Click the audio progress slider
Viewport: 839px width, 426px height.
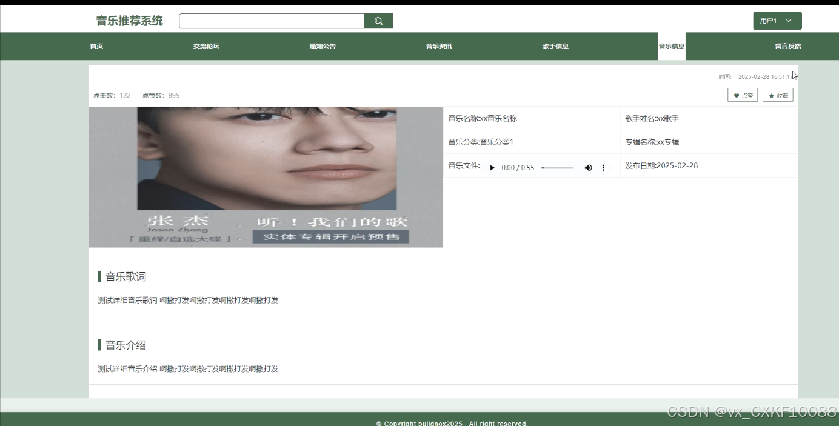coord(557,168)
